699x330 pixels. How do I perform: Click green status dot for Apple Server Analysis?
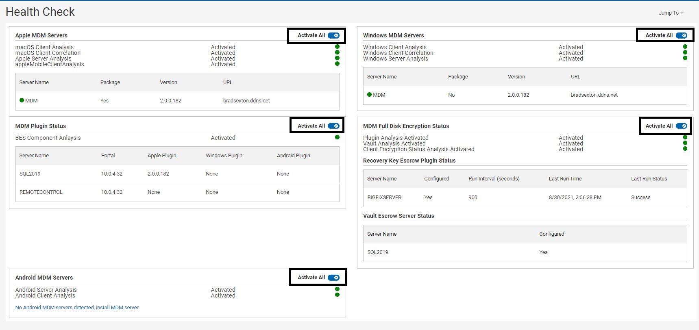point(337,58)
